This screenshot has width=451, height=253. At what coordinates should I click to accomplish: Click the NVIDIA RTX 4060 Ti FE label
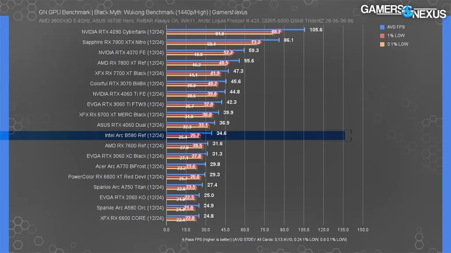point(128,94)
